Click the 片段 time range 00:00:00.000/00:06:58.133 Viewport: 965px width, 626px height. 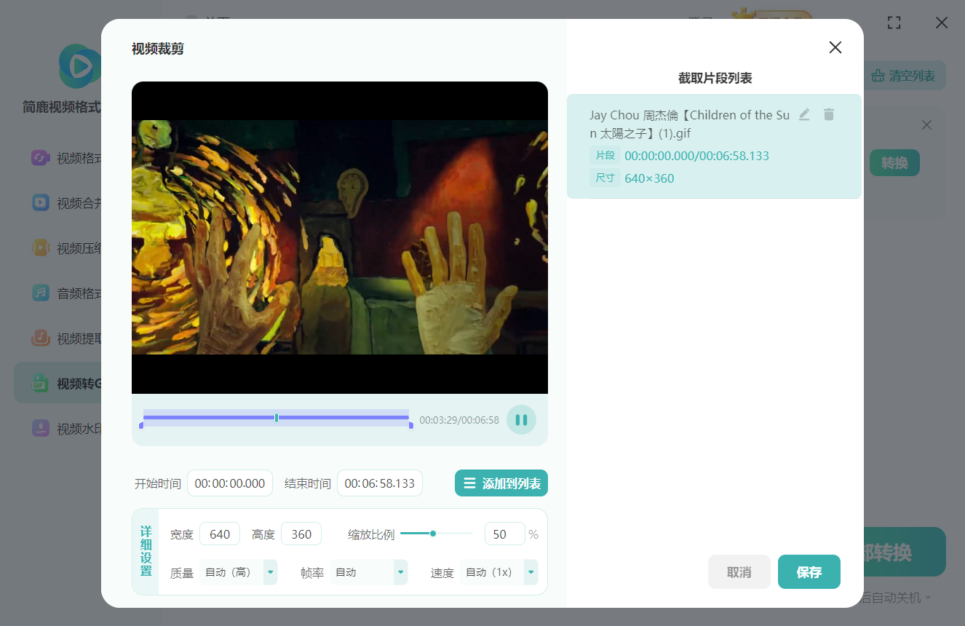(x=696, y=156)
